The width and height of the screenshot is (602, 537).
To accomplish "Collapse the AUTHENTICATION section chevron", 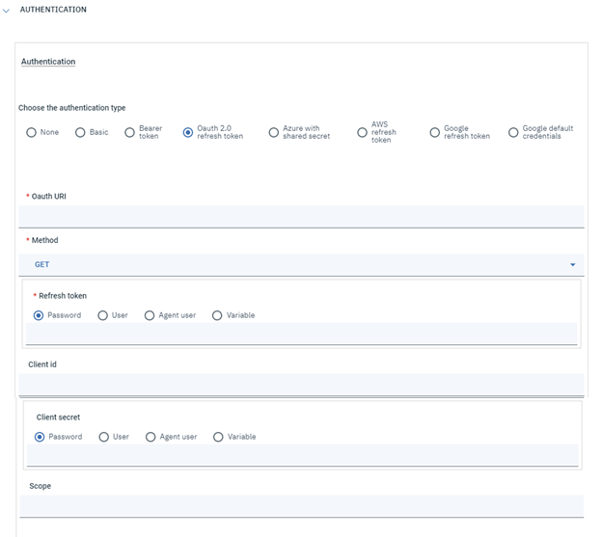I will pyautogui.click(x=7, y=11).
